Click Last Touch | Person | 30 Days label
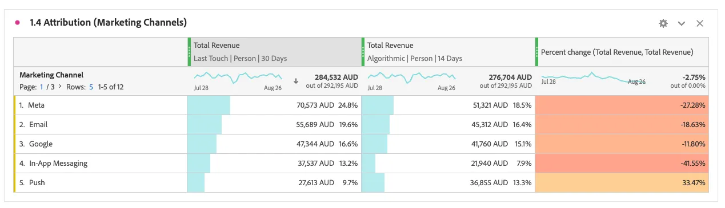725x208 pixels. [x=240, y=59]
